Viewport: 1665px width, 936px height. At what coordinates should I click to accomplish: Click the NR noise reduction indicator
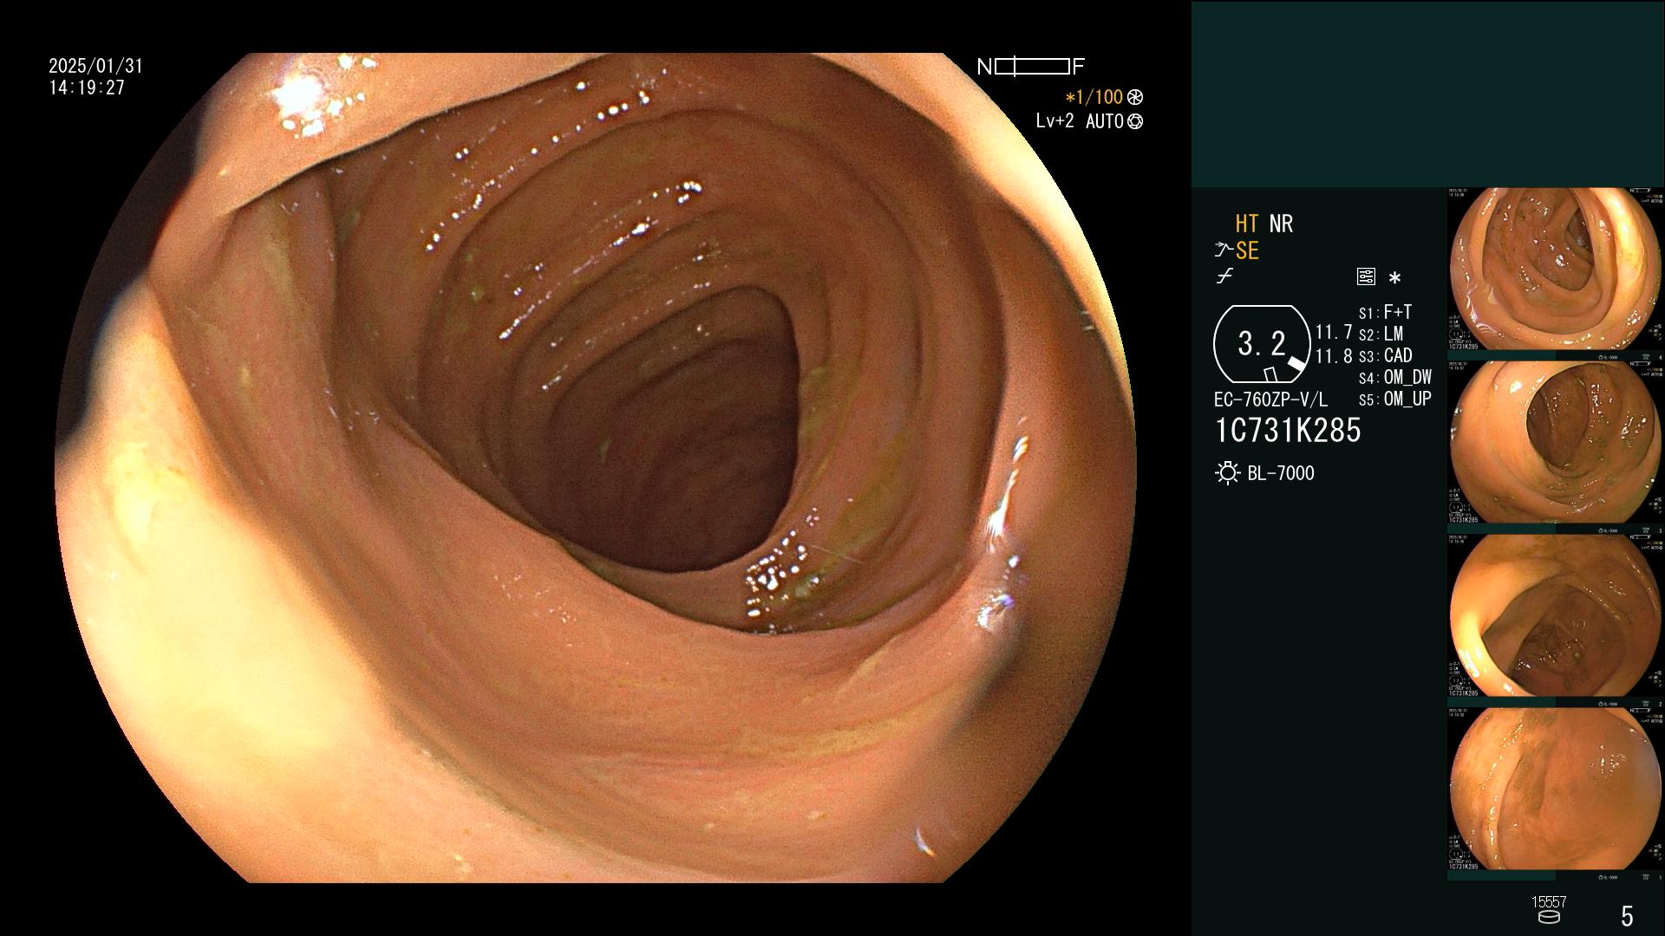click(1281, 224)
